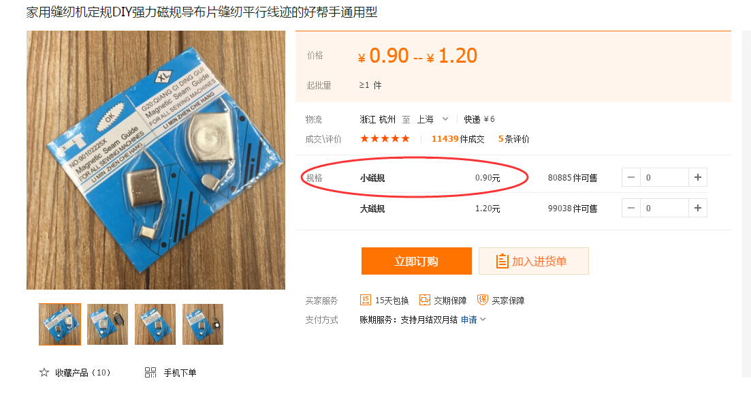The image size is (751, 400).
Task: Click the 买家保障 shield icon
Action: point(482,300)
